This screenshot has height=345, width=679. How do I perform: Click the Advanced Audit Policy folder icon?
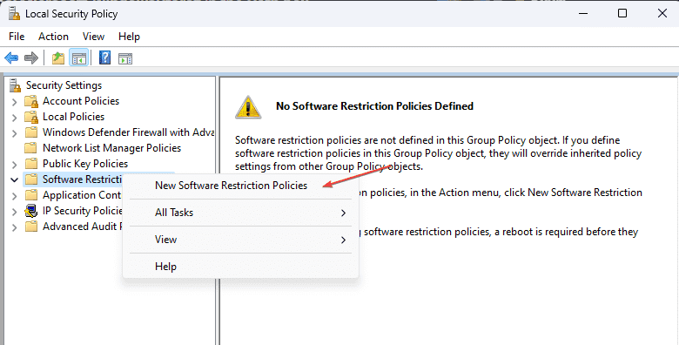click(x=31, y=227)
